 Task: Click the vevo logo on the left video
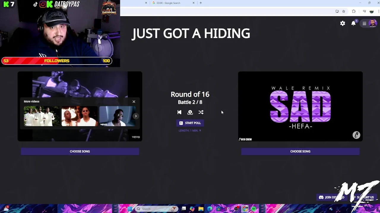136,137
